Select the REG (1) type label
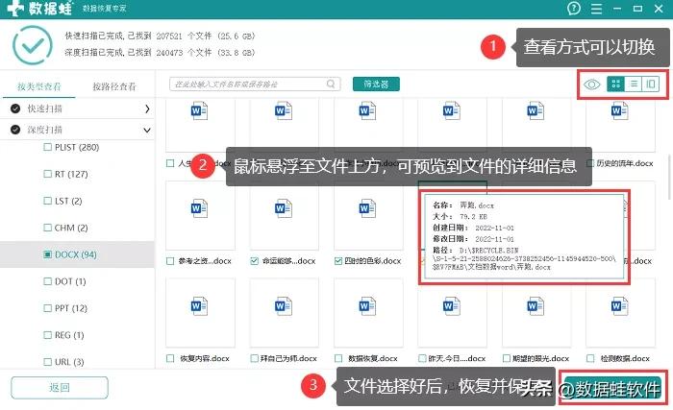The height and width of the screenshot is (410, 673). click(x=69, y=335)
